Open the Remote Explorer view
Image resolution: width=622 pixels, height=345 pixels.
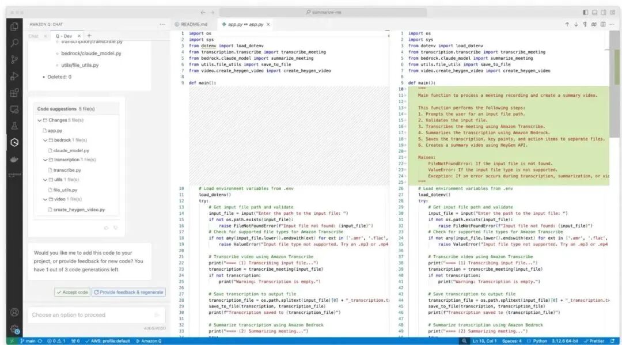coord(14,109)
